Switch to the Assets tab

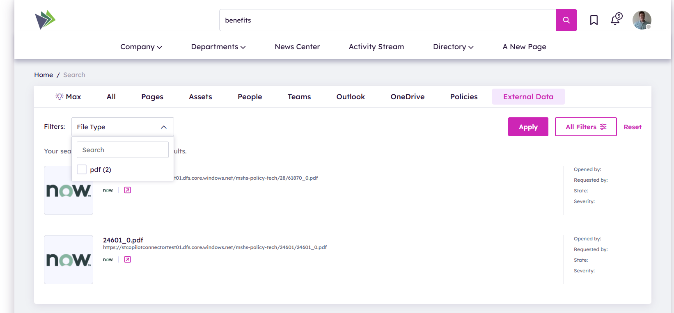[200, 97]
